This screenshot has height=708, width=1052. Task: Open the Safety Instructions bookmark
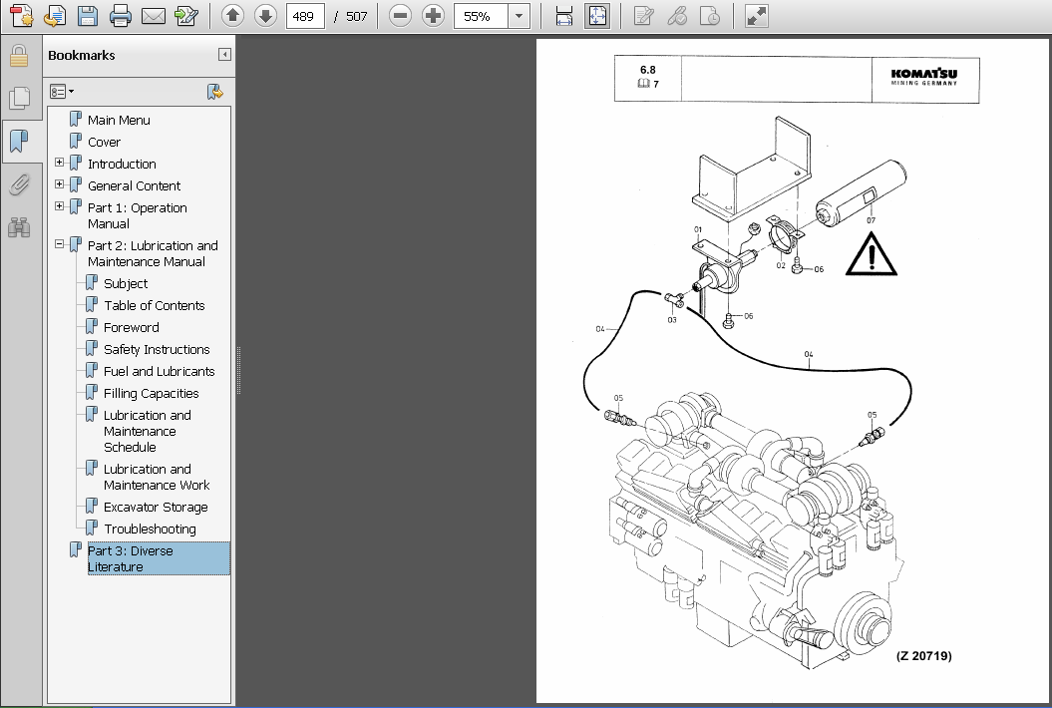157,350
